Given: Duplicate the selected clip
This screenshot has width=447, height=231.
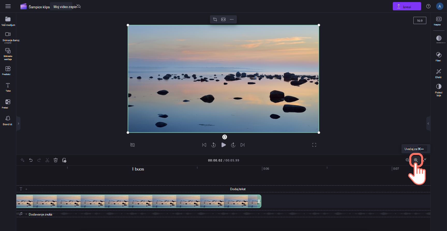Looking at the screenshot, I should 64,160.
